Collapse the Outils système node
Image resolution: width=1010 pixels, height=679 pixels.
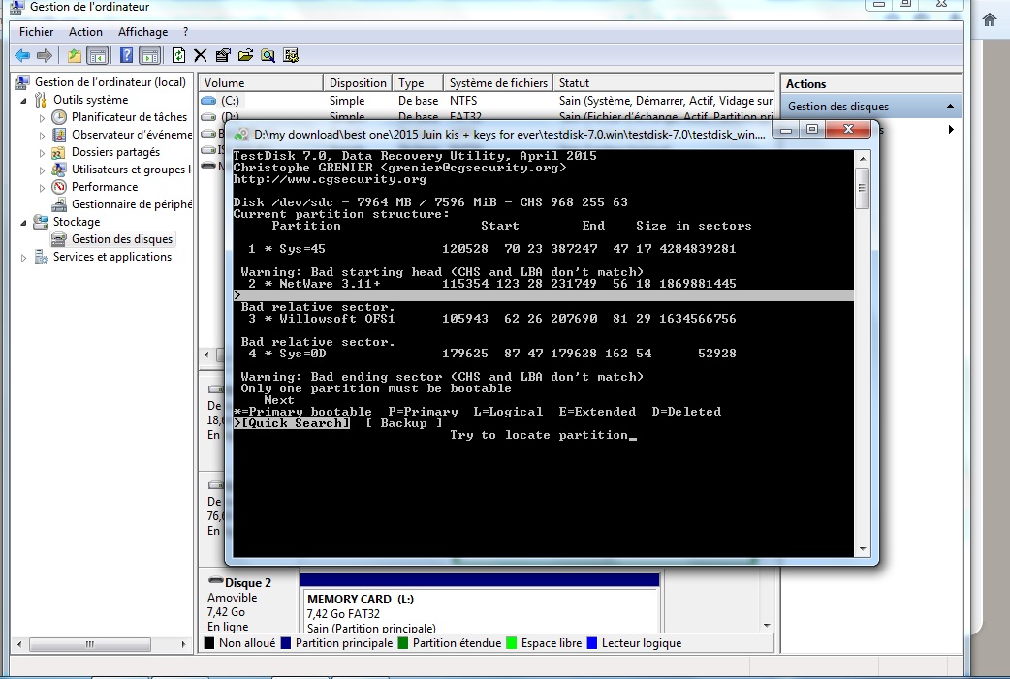pyautogui.click(x=24, y=101)
